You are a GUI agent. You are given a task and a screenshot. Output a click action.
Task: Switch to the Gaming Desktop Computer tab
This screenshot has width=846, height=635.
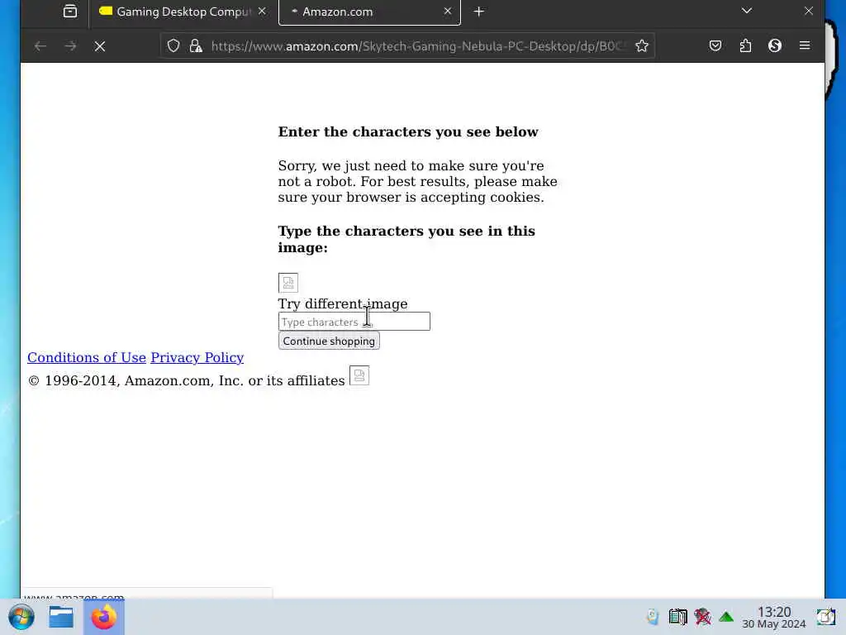tap(182, 12)
